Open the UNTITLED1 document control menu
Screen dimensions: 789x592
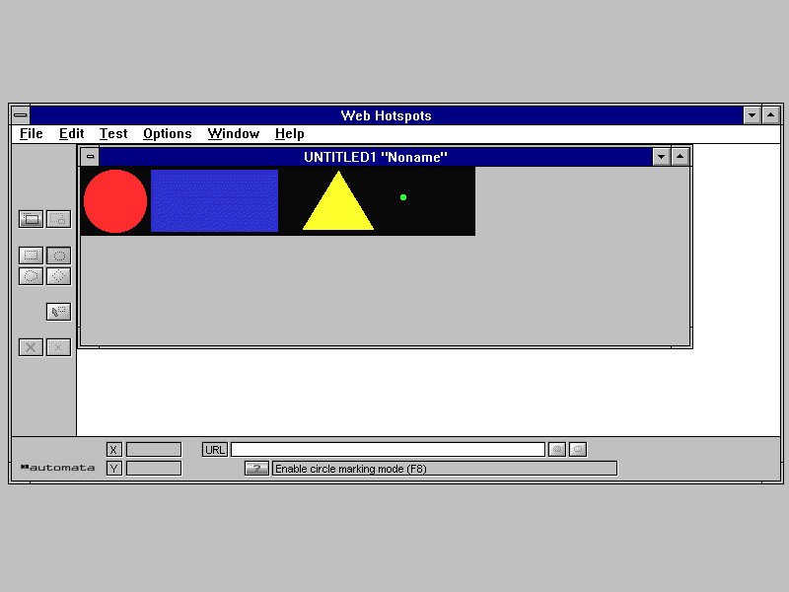(90, 157)
